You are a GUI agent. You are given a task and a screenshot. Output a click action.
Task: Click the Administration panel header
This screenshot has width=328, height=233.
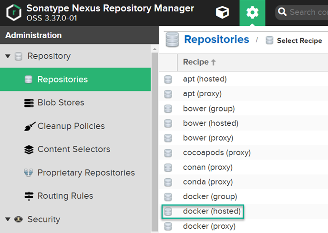tap(79, 35)
